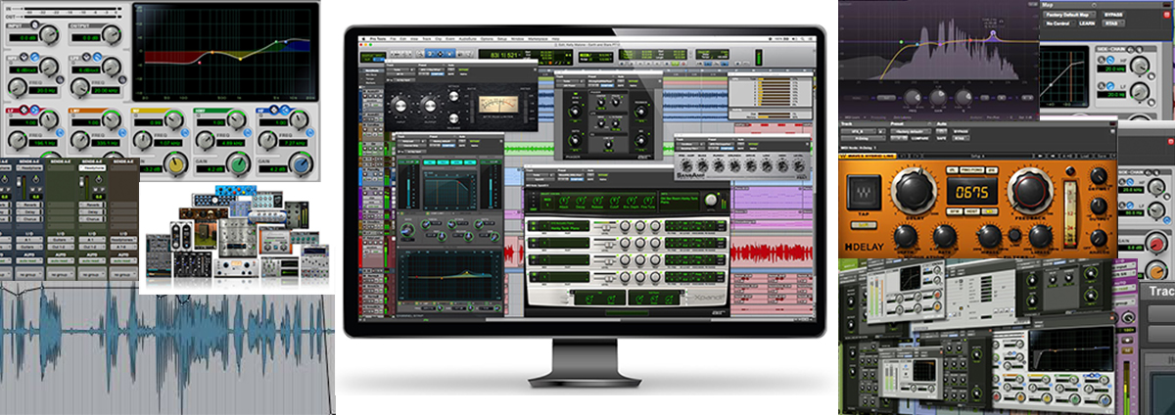Click the 0675 delay time display
Image resolution: width=1175 pixels, height=415 pixels.
pos(972,191)
